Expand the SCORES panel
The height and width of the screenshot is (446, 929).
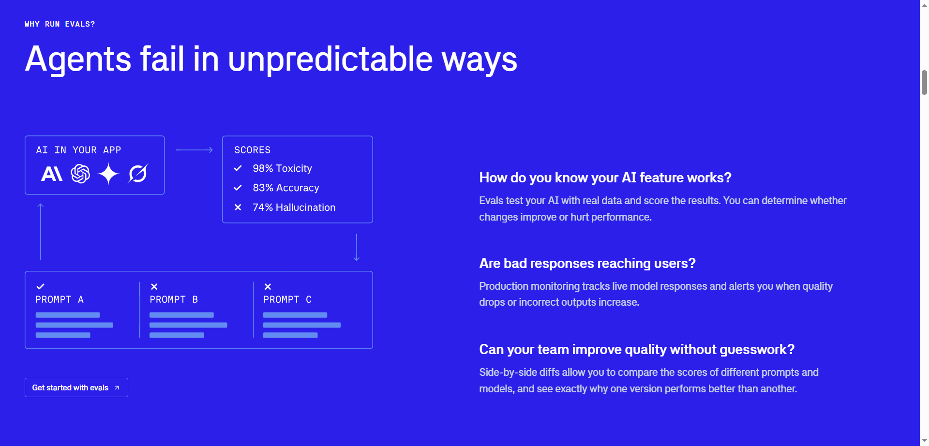[297, 179]
